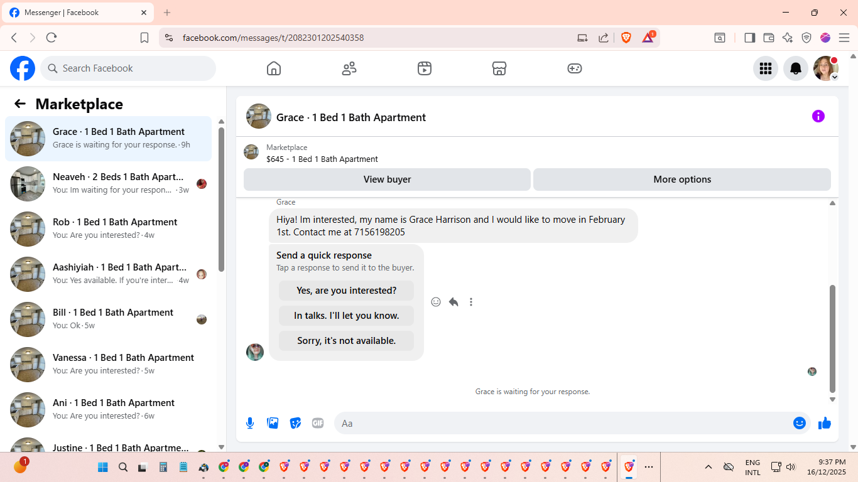Show hidden system tray icons
Viewport: 858px width, 482px height.
point(709,467)
